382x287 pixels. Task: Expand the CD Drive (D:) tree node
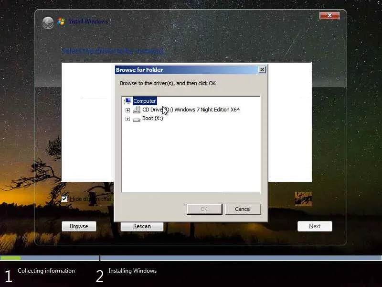(127, 110)
